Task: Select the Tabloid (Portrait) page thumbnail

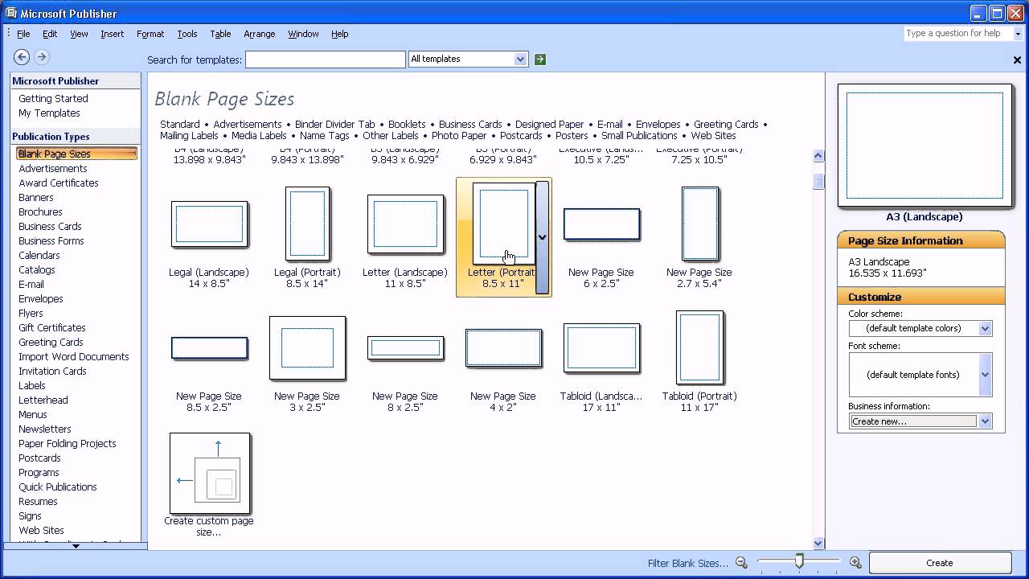Action: (699, 347)
